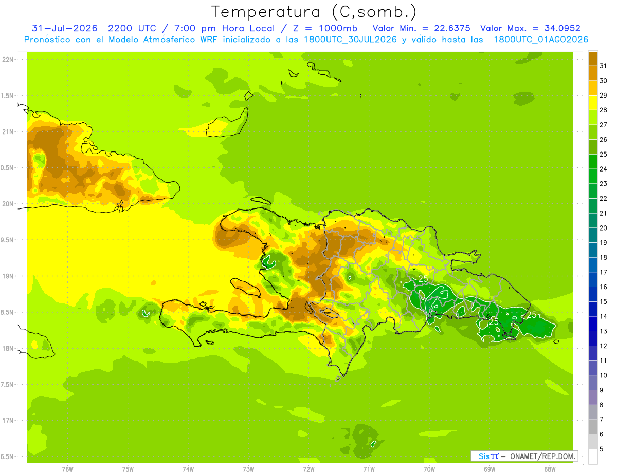
Task: Click the legend value "23"
Action: pyautogui.click(x=604, y=184)
